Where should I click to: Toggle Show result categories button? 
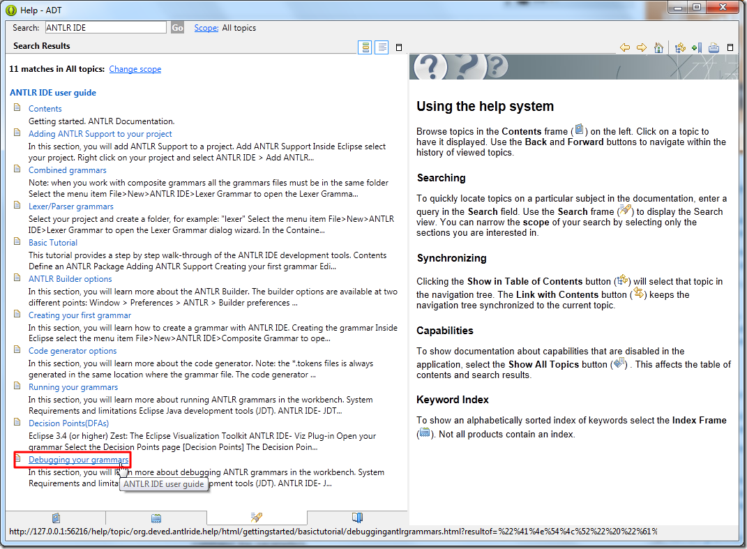coord(365,47)
